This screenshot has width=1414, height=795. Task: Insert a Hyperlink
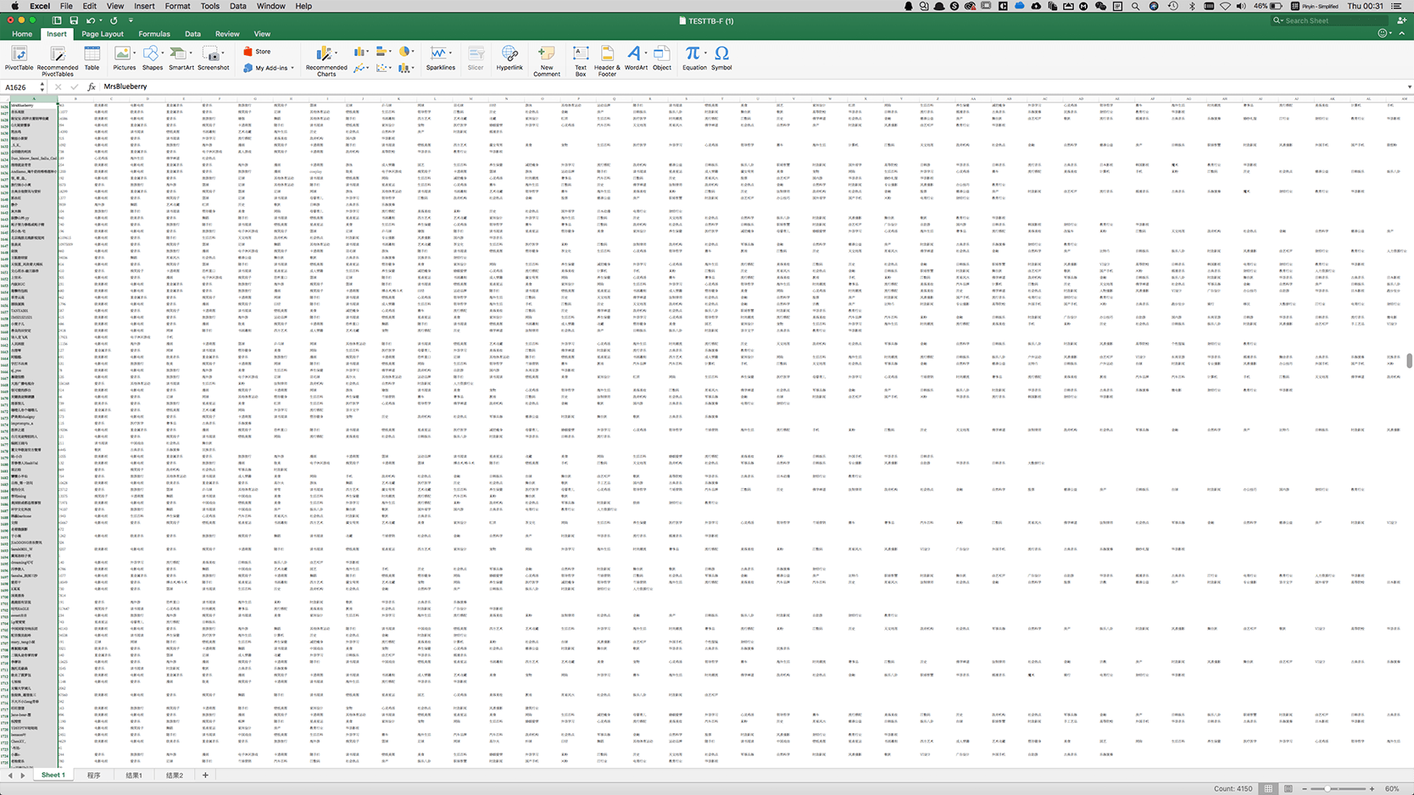pos(509,58)
